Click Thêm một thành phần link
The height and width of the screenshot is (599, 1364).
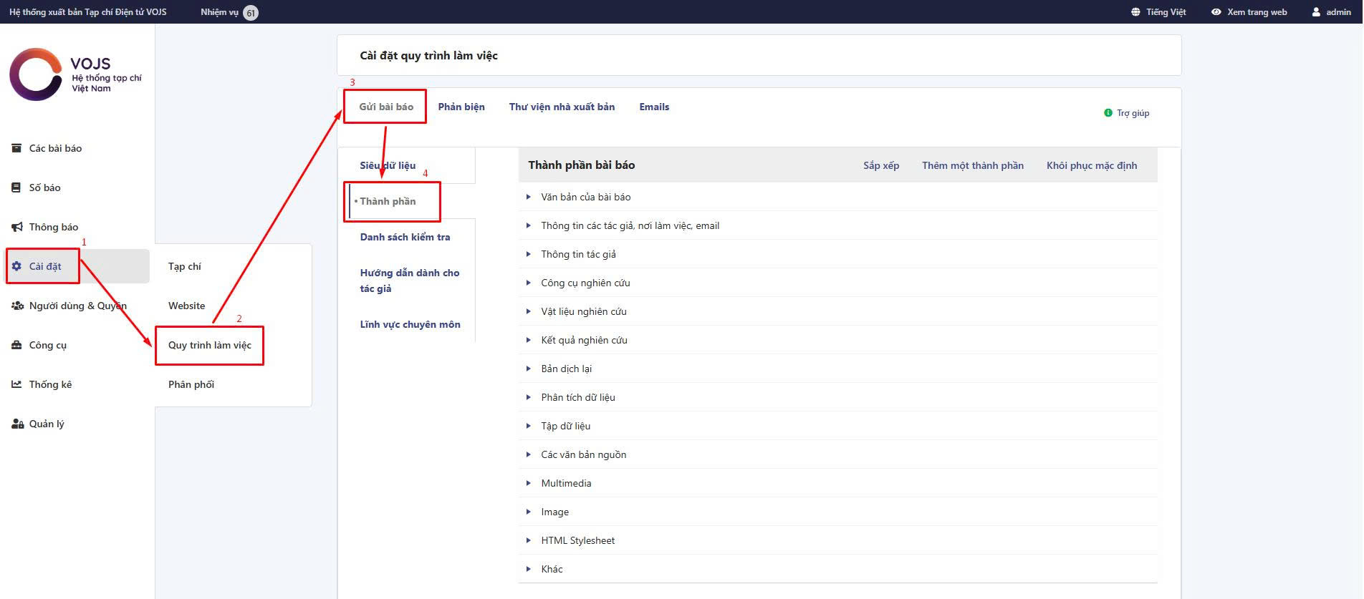972,165
